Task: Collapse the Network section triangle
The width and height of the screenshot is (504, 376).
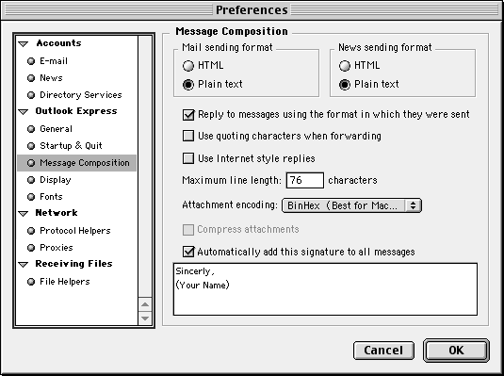Action: [x=24, y=214]
